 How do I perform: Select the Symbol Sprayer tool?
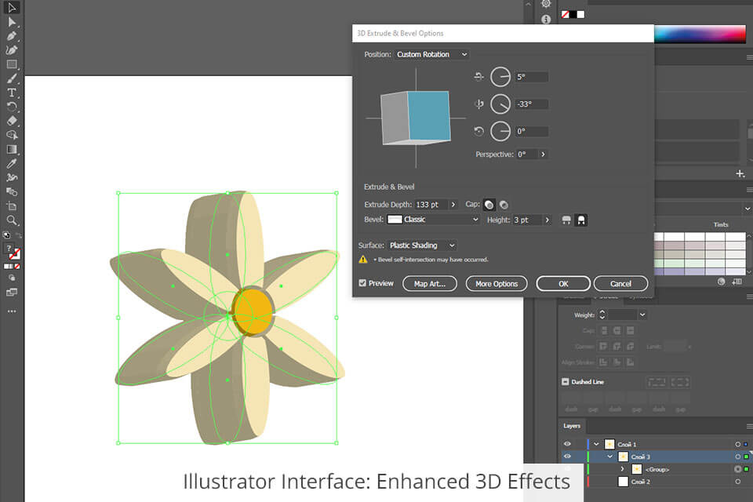(x=12, y=178)
